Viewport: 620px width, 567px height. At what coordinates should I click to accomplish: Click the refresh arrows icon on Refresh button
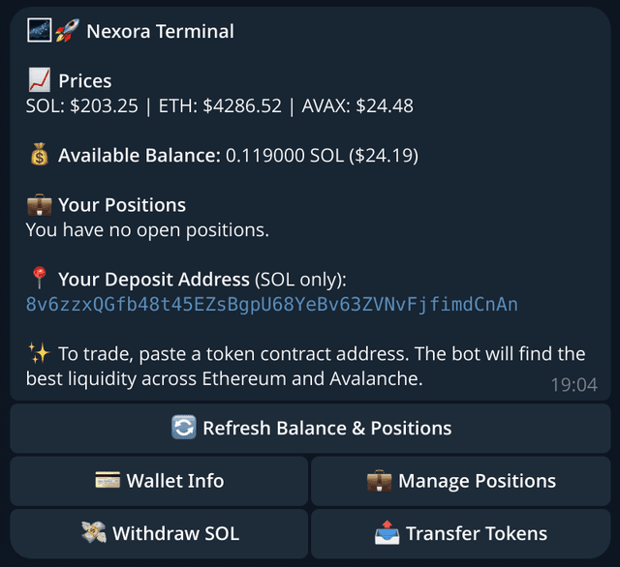[x=183, y=428]
